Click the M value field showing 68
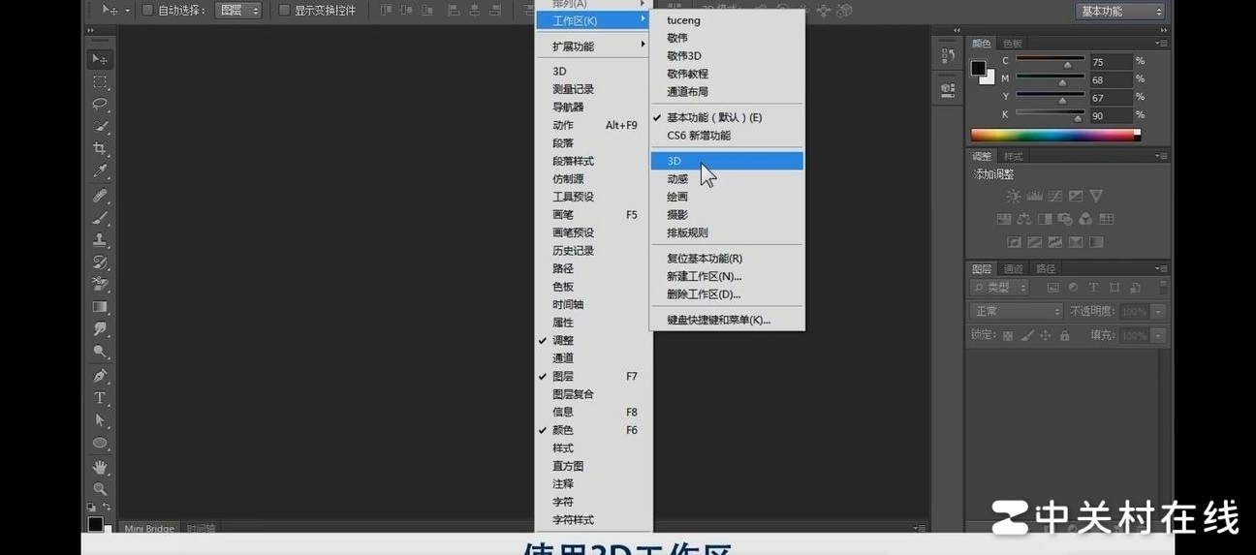The height and width of the screenshot is (555, 1256). (1111, 79)
